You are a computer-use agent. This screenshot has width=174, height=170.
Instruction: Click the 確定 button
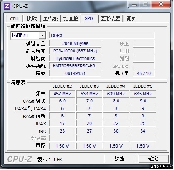[153, 159]
